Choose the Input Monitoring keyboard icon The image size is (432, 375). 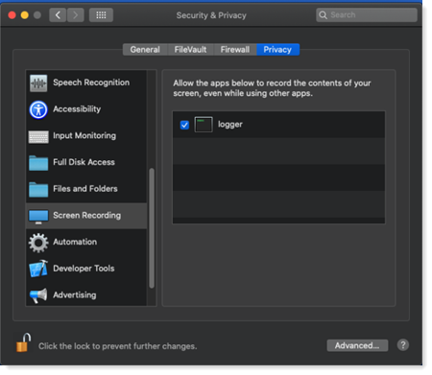[38, 137]
